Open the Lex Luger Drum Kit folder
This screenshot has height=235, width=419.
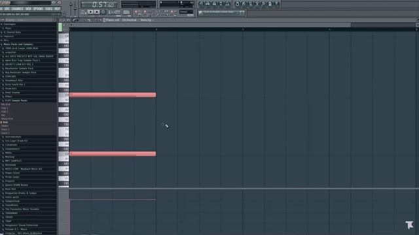tap(16, 141)
